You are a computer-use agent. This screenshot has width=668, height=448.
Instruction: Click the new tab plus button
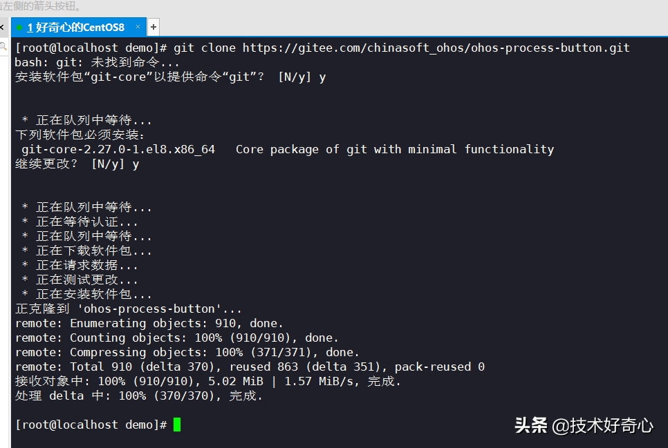coord(152,26)
